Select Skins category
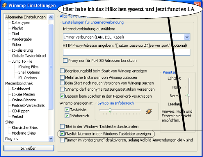The height and width of the screenshot is (157, 203). (9, 122)
